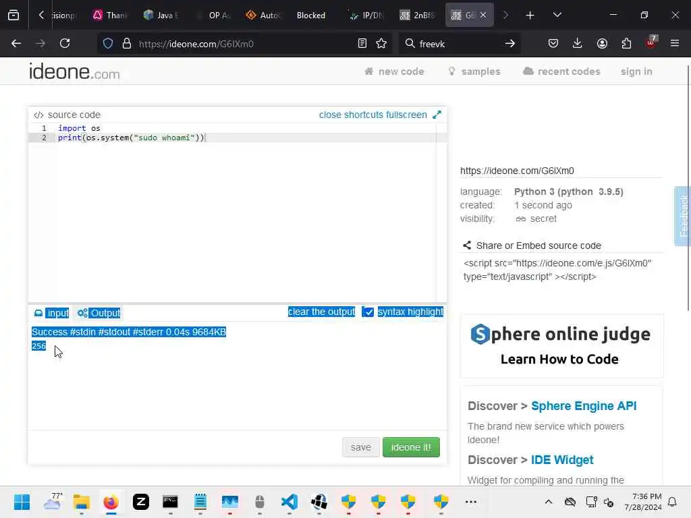Click the ideone.com logo
Viewport: 691px width, 518px height.
coord(74,71)
